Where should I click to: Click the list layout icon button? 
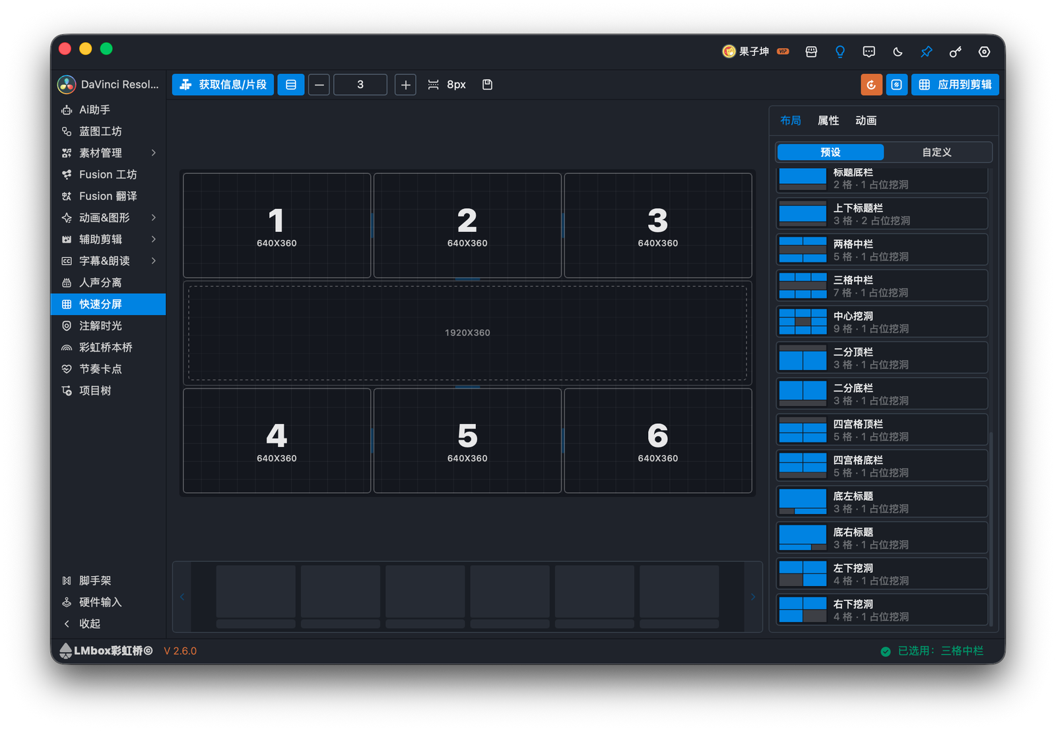tap(291, 84)
